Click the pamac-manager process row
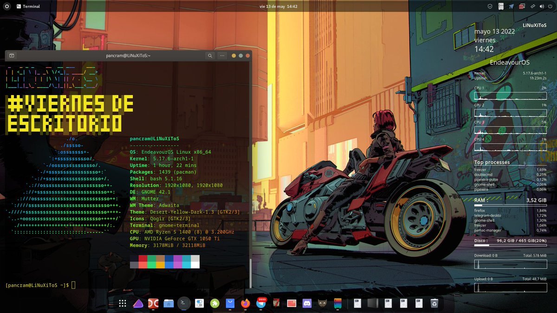The width and height of the screenshot is (557, 313). click(510, 230)
